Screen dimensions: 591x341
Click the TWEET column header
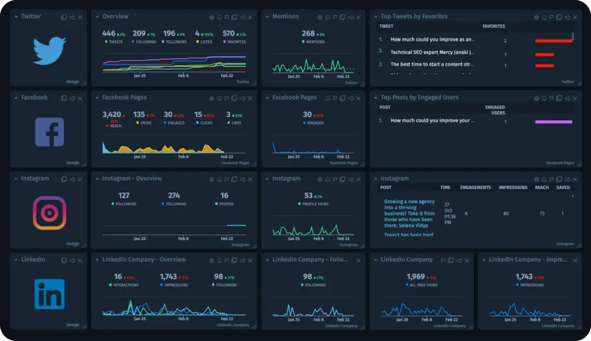click(386, 26)
